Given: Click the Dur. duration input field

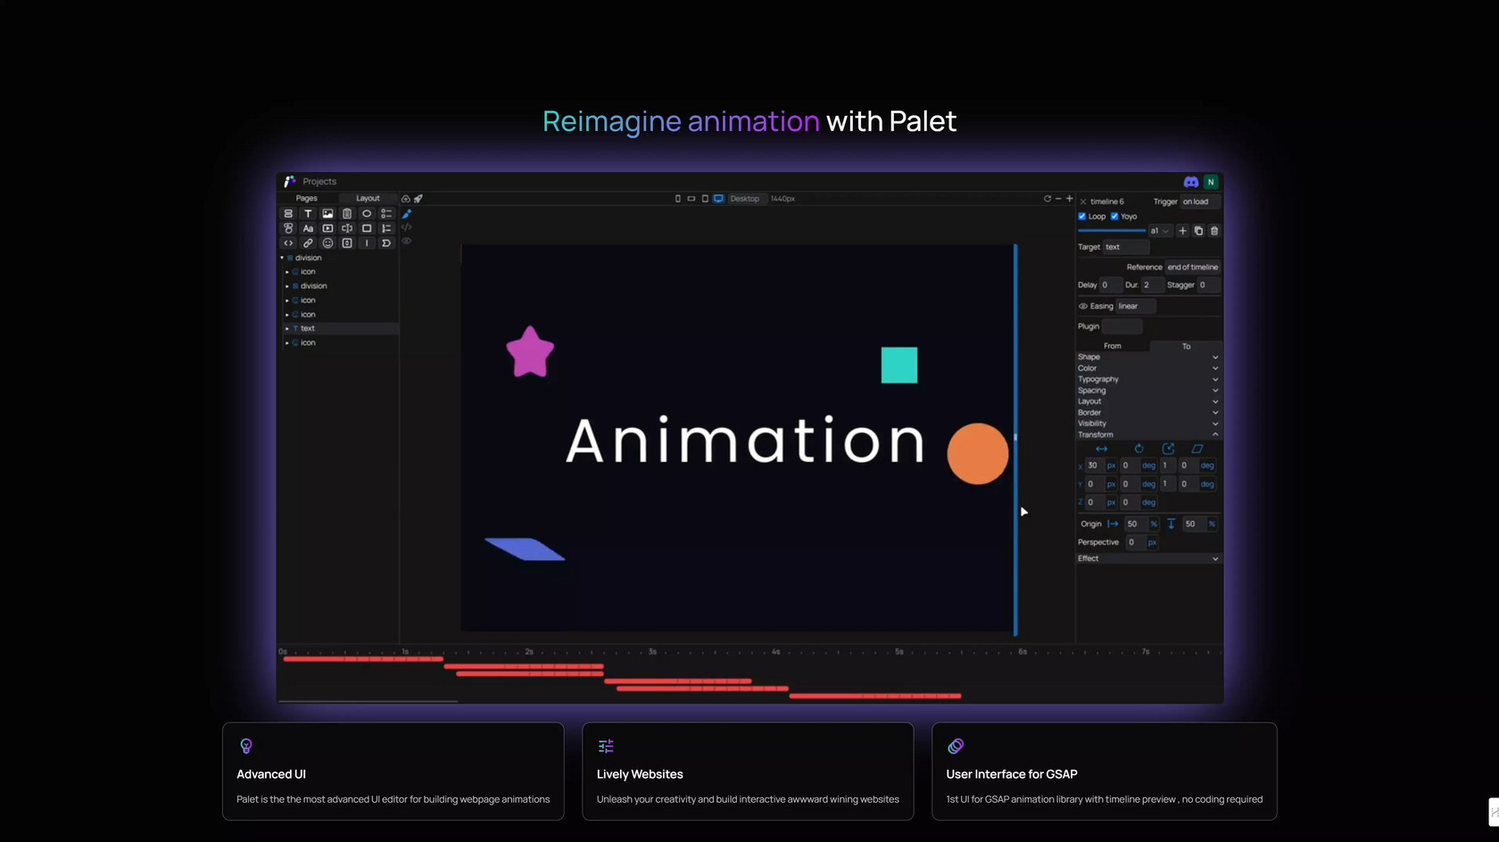Looking at the screenshot, I should (1152, 285).
